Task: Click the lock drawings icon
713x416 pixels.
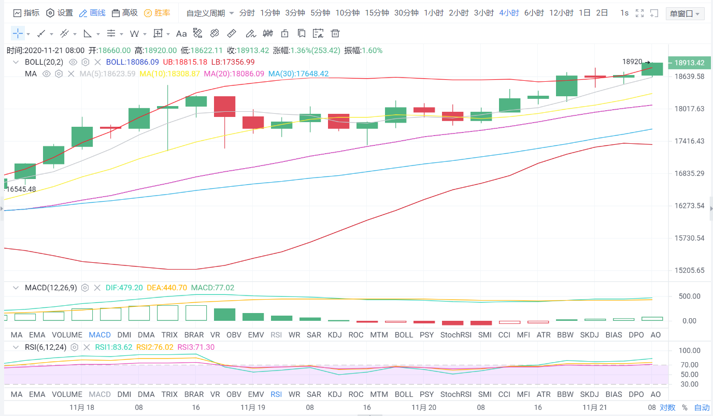Action: (x=284, y=34)
